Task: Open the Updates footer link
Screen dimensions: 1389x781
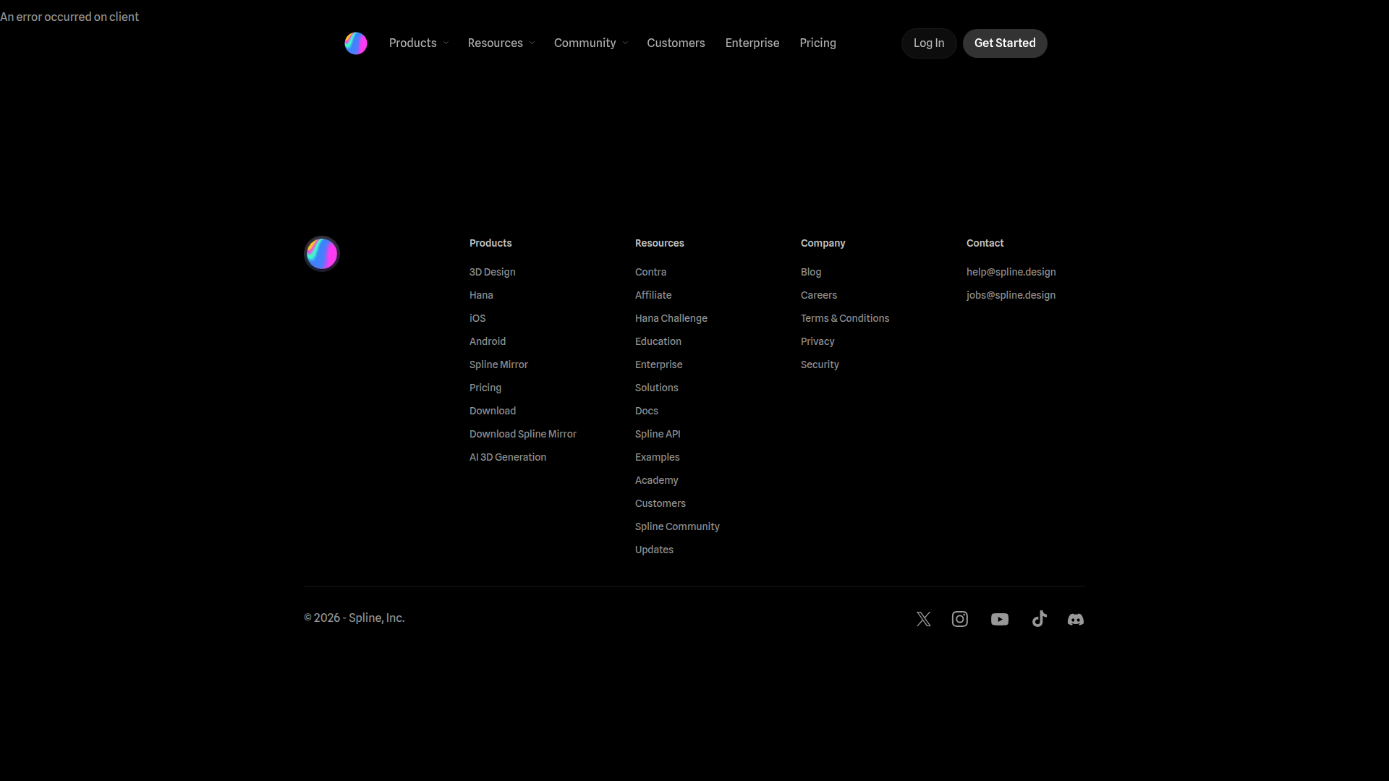Action: [654, 550]
